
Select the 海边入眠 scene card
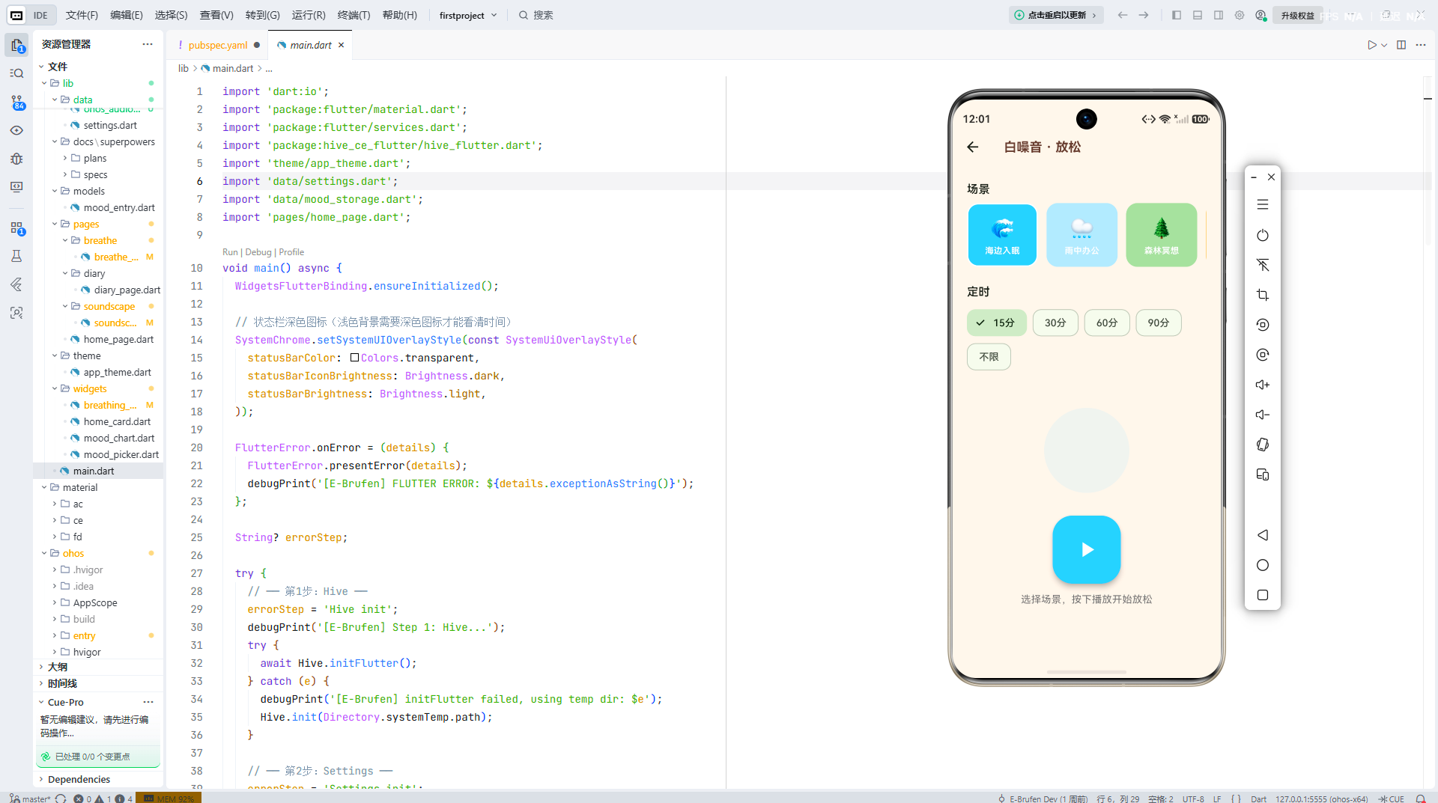pos(1002,235)
